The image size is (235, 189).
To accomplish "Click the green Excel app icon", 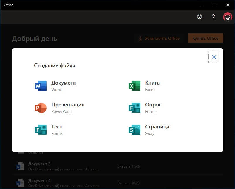I will click(134, 86).
